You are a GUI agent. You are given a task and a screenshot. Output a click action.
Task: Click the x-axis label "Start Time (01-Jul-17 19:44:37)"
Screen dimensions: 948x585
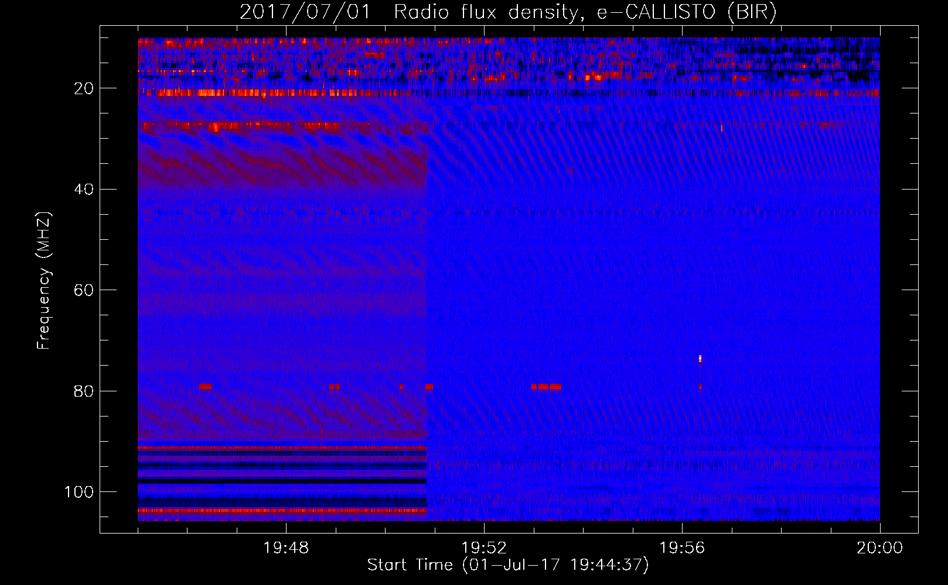pyautogui.click(x=508, y=565)
